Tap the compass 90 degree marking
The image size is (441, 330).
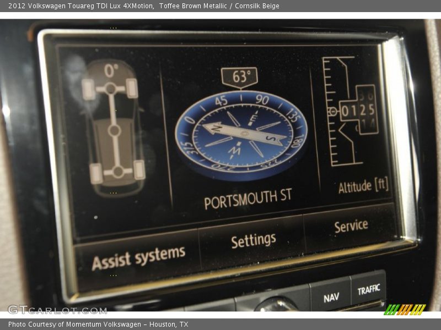[x=262, y=100]
